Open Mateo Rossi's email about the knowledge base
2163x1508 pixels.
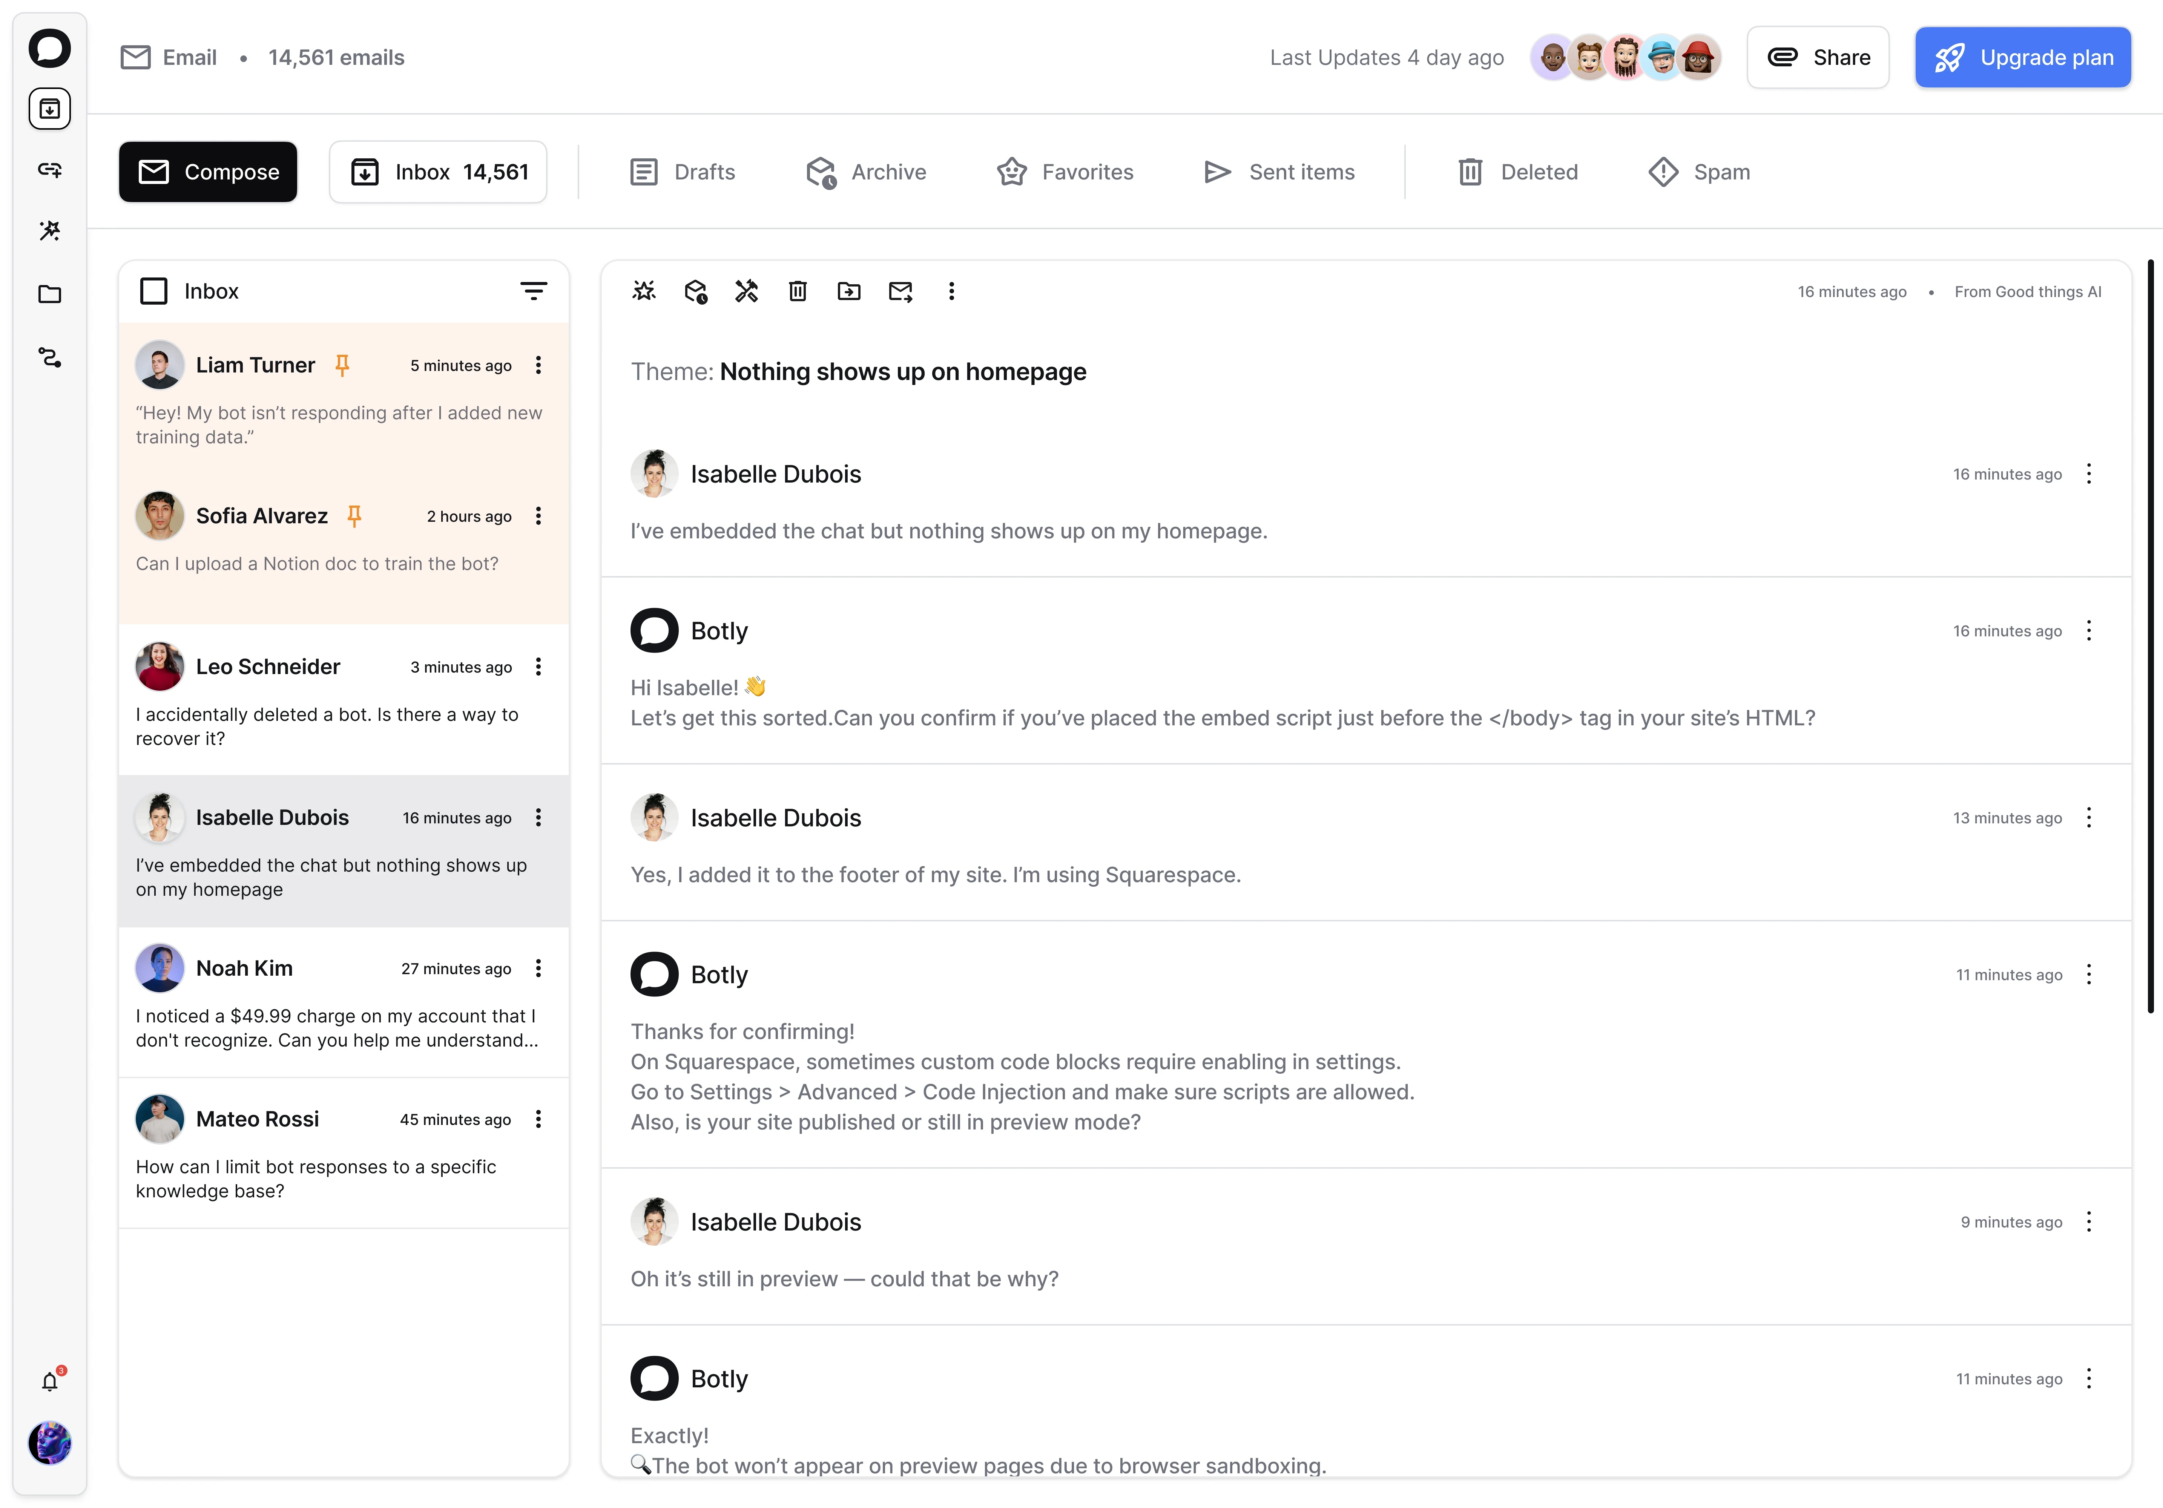[x=344, y=1153]
